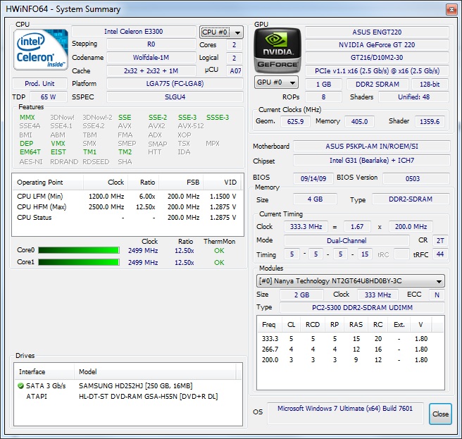Viewport: 462px width, 439px height.
Task: Click the 4 GB memory size field
Action: (x=315, y=199)
